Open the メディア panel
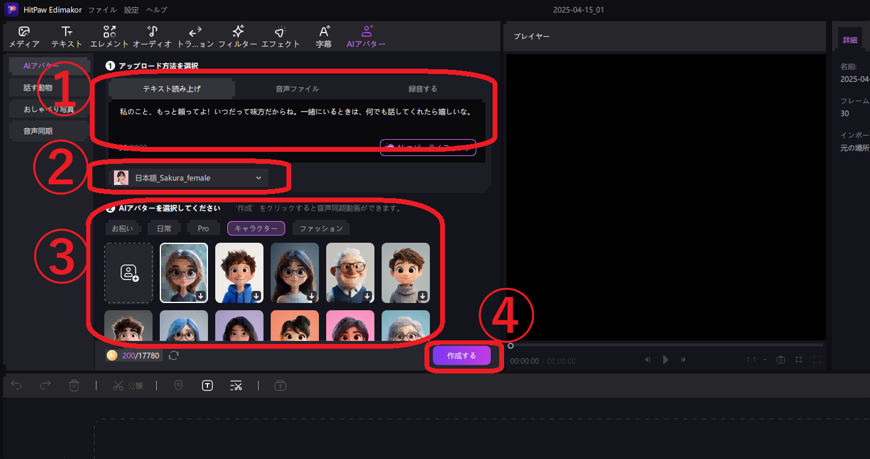This screenshot has width=870, height=459. [x=24, y=36]
